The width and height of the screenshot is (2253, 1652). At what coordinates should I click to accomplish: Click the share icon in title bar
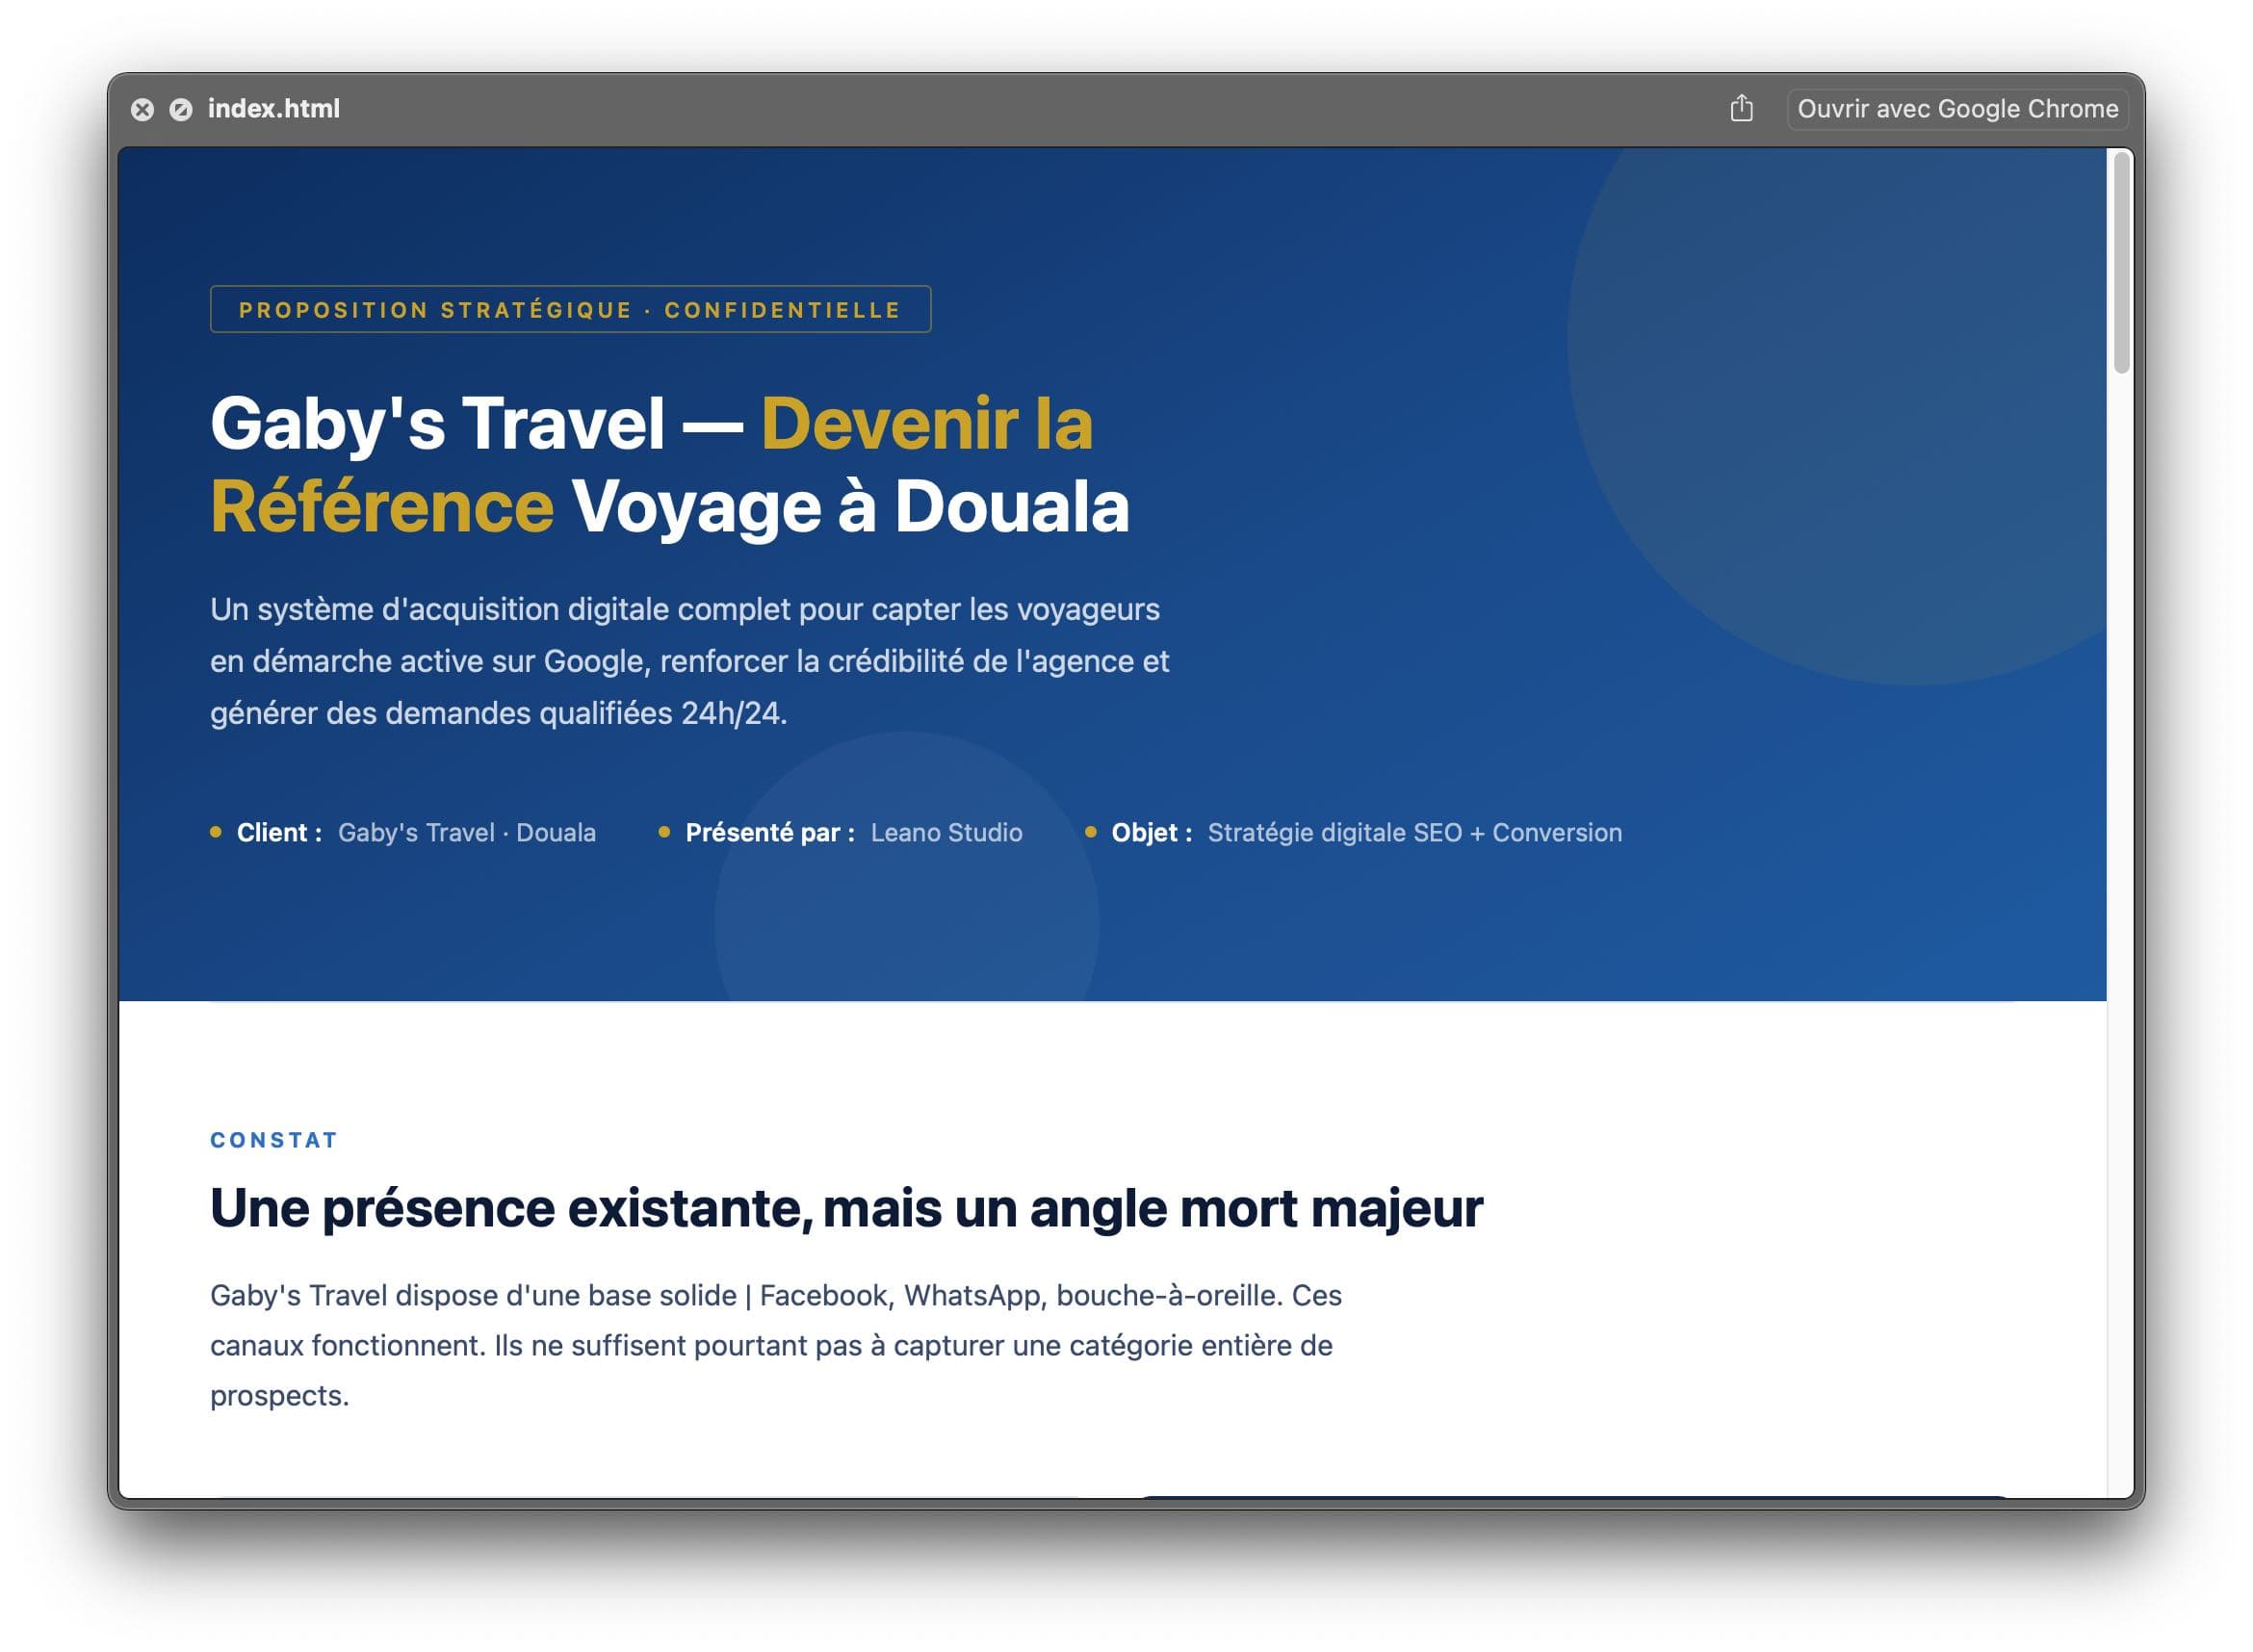(x=1741, y=108)
